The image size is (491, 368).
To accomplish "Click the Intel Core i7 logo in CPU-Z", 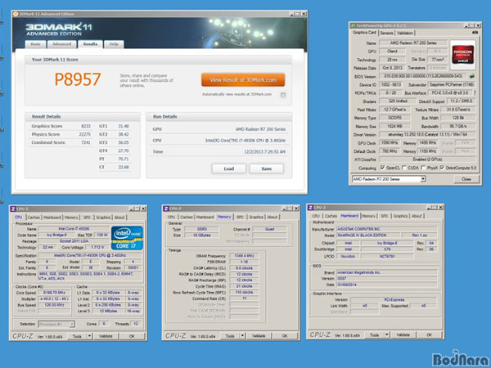I will [x=127, y=238].
